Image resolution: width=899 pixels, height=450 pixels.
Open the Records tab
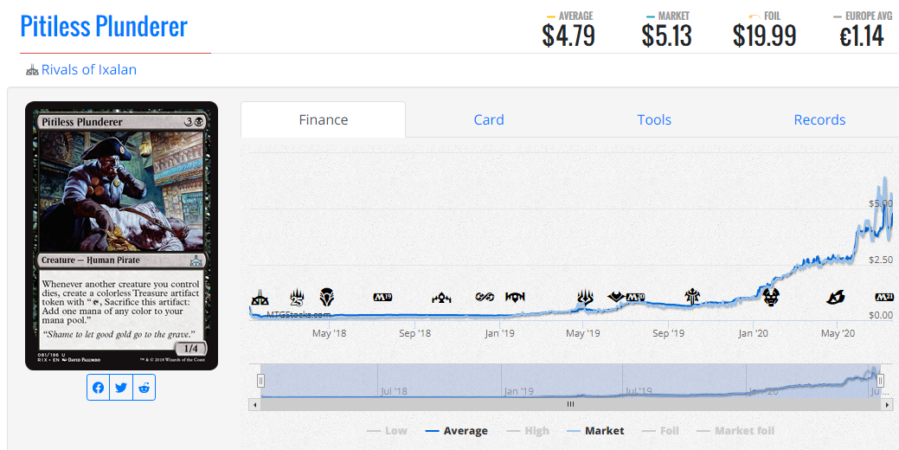[819, 119]
